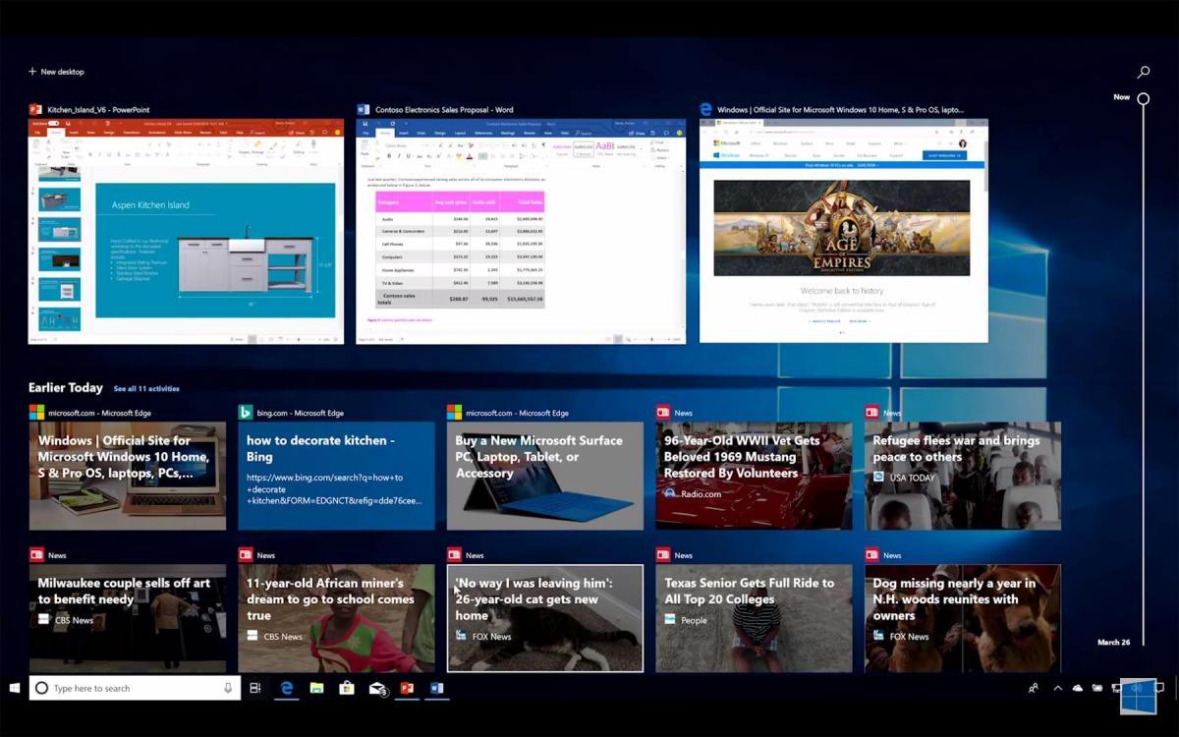1179x737 pixels.
Task: Expand hidden system tray icons chevron
Action: tap(1058, 688)
